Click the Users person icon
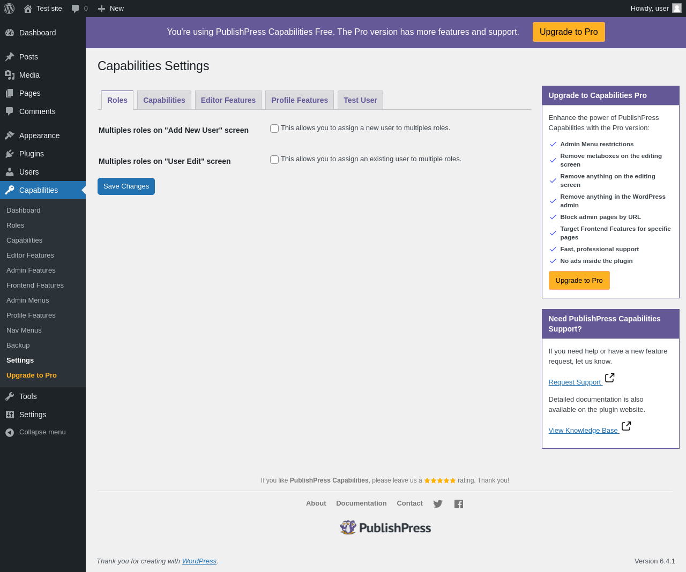 point(10,172)
